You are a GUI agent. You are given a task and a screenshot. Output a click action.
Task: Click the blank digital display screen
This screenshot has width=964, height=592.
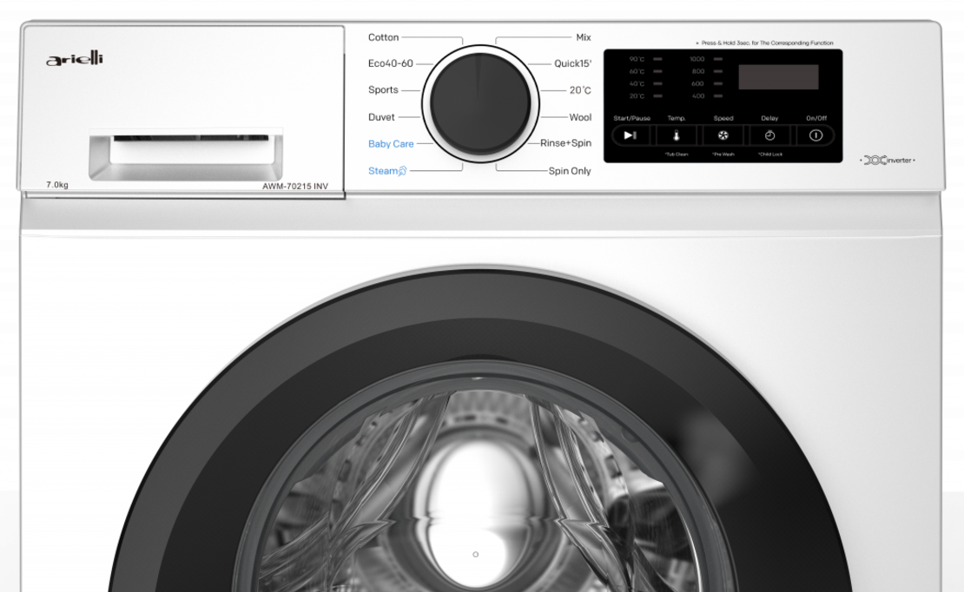(778, 76)
